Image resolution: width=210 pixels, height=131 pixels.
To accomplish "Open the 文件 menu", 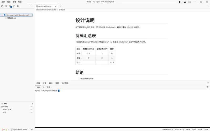I will (x=3, y=2).
